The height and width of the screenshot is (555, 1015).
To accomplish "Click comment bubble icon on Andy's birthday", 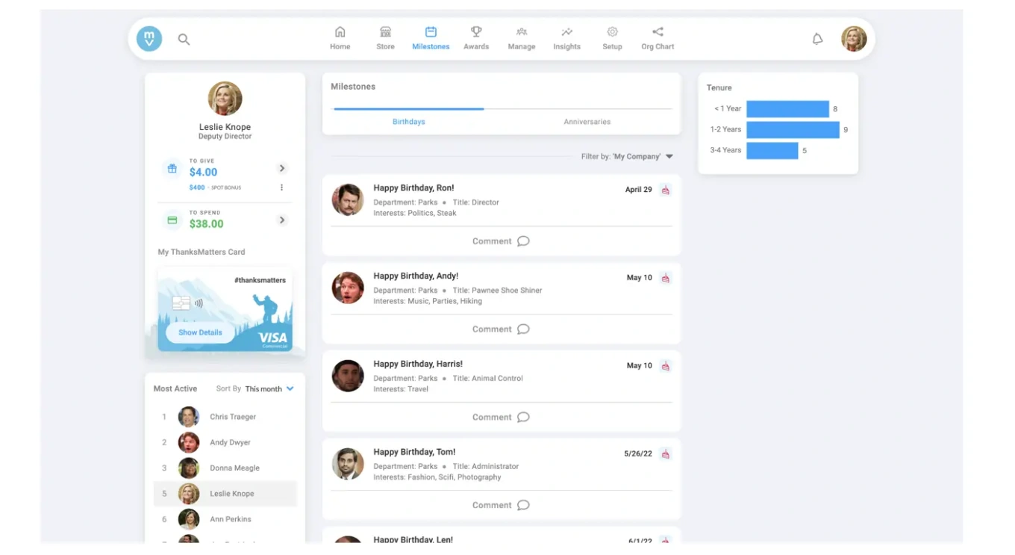I will pyautogui.click(x=523, y=329).
